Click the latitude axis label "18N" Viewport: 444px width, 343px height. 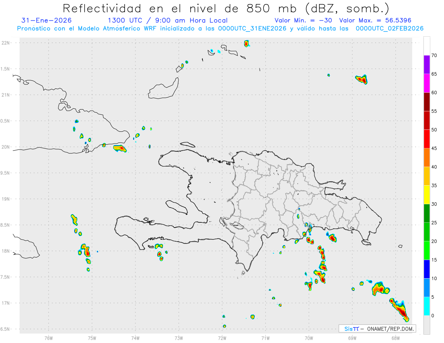click(x=6, y=251)
